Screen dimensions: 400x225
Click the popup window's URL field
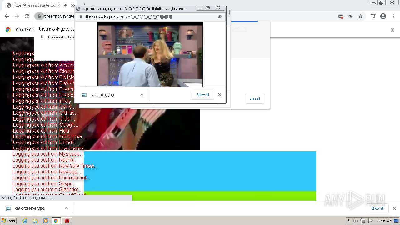150,17
